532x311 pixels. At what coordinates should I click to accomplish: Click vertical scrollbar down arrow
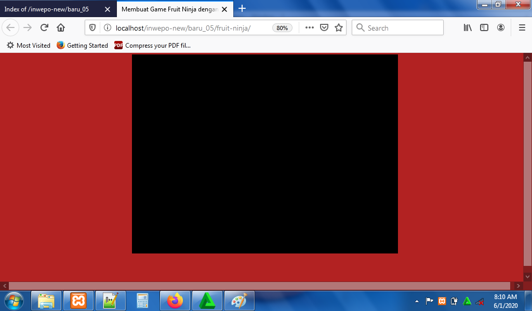click(x=527, y=277)
